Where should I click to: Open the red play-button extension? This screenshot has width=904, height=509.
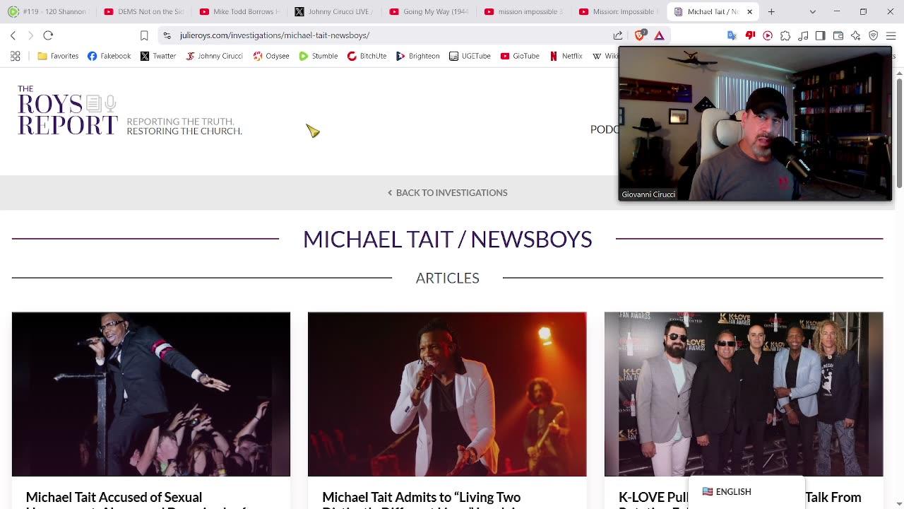point(768,35)
